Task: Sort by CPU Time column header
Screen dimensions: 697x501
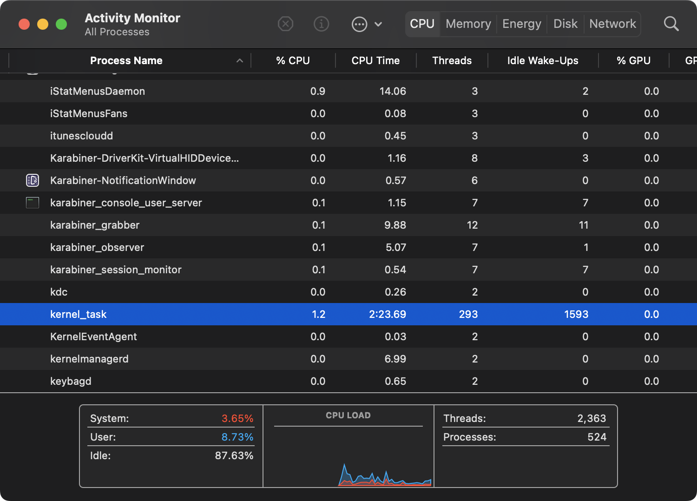Action: tap(375, 60)
